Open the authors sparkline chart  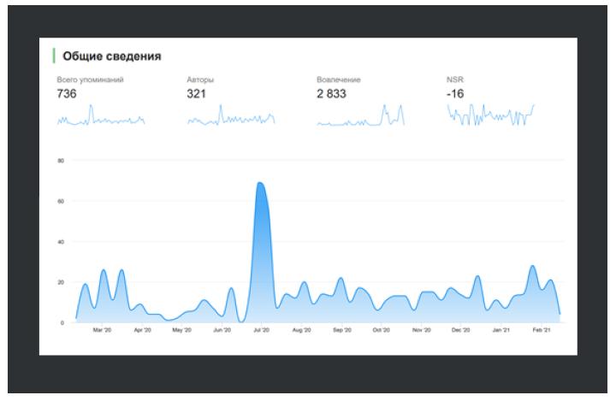[231, 115]
